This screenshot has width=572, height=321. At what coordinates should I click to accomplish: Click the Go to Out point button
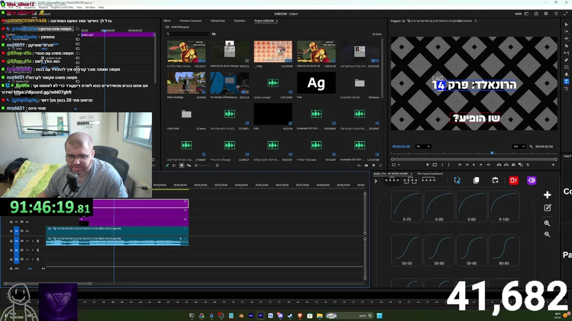pos(488,165)
